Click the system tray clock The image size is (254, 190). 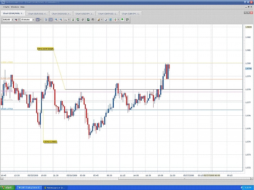[248, 188]
